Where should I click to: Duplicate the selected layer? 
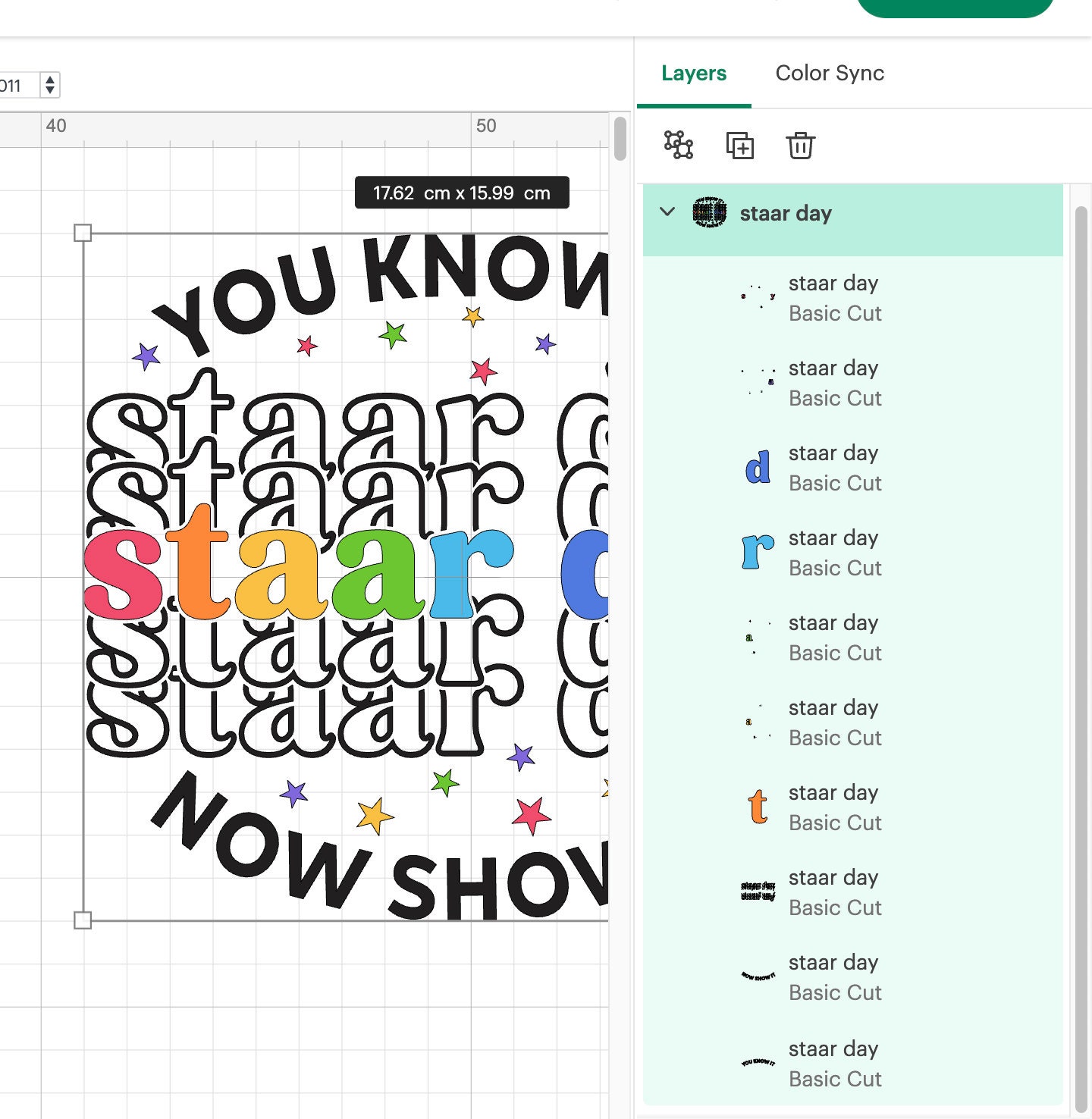pyautogui.click(x=741, y=146)
